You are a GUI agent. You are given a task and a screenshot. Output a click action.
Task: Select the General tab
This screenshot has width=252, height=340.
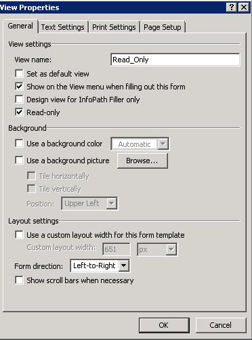(20, 26)
